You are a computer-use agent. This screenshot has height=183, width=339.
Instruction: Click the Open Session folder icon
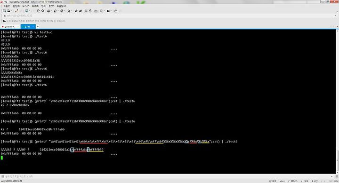click(9, 11)
